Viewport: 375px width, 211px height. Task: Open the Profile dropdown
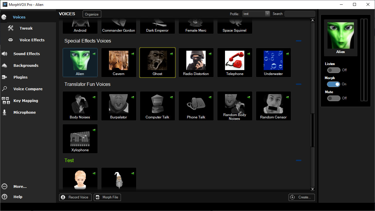[x=267, y=13]
